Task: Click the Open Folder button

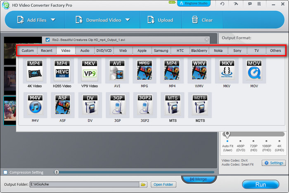Action: [163, 184]
